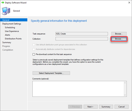
Task: Enable Pre-download content for this task sequence
Action: tap(34, 55)
